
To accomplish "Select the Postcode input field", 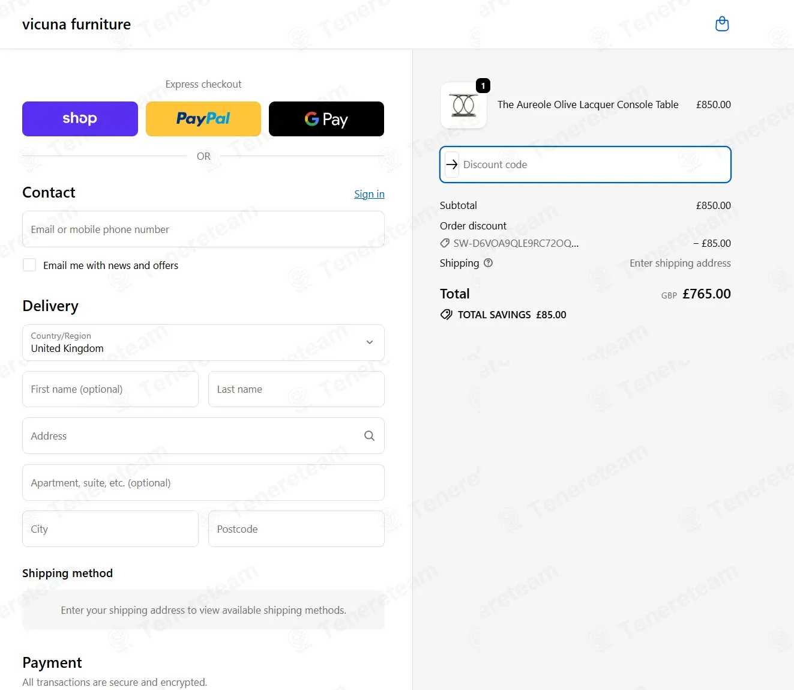I will [x=296, y=529].
